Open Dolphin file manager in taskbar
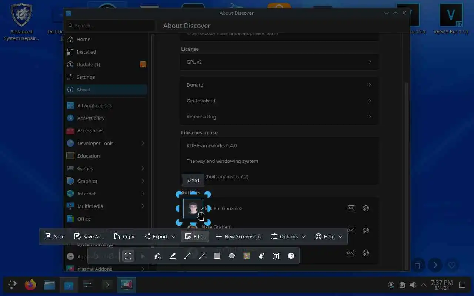 pyautogui.click(x=50, y=285)
